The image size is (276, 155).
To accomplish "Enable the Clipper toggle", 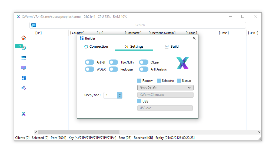I will click(x=144, y=62).
